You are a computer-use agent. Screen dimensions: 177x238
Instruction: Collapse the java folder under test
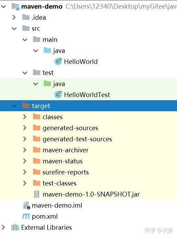pos(36,84)
